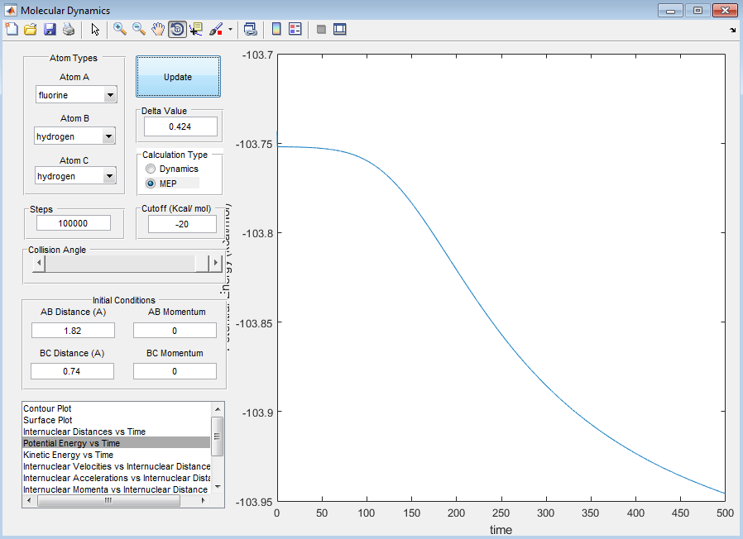The width and height of the screenshot is (743, 539).
Task: Click the Delta Value field showing 0.424
Action: [180, 127]
